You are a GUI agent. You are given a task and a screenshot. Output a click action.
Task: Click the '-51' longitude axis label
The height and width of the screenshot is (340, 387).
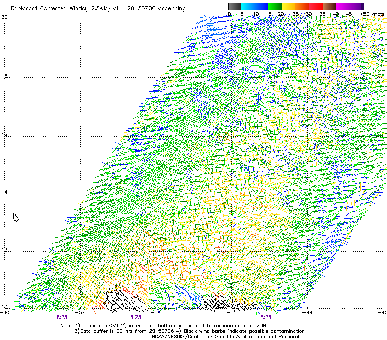click(232, 313)
